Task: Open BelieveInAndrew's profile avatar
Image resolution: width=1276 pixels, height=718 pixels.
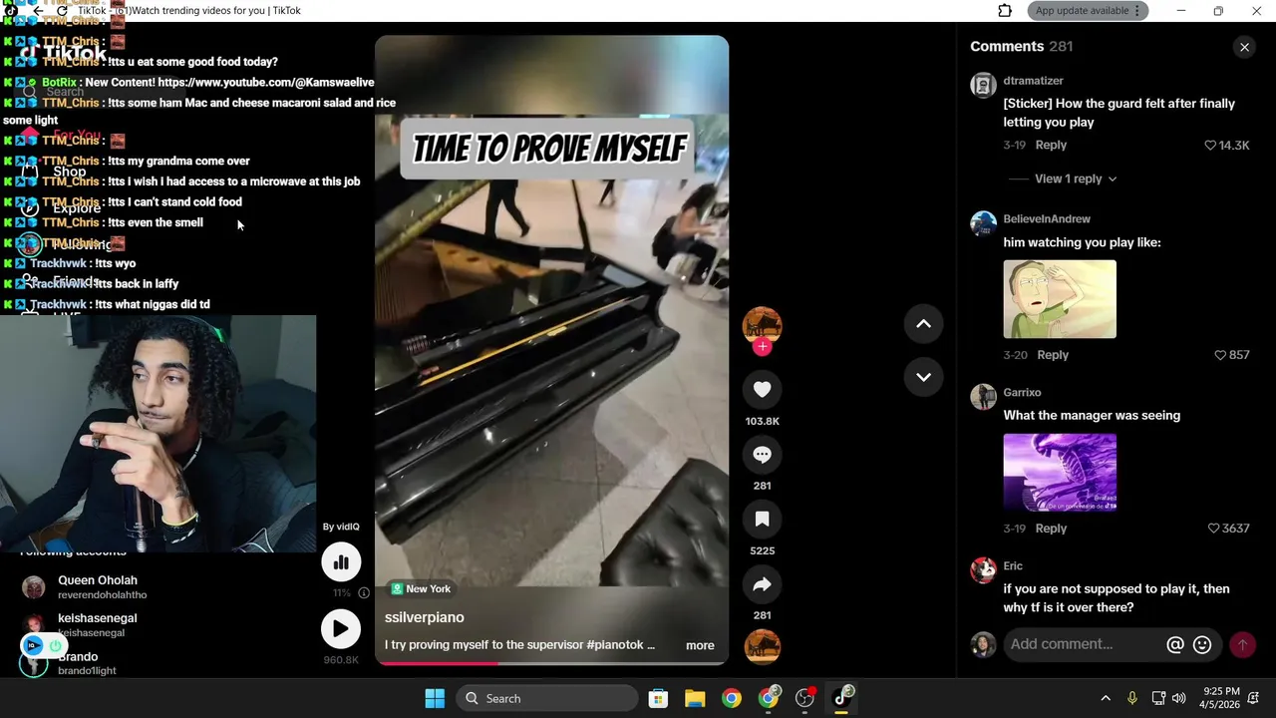Action: [983, 222]
